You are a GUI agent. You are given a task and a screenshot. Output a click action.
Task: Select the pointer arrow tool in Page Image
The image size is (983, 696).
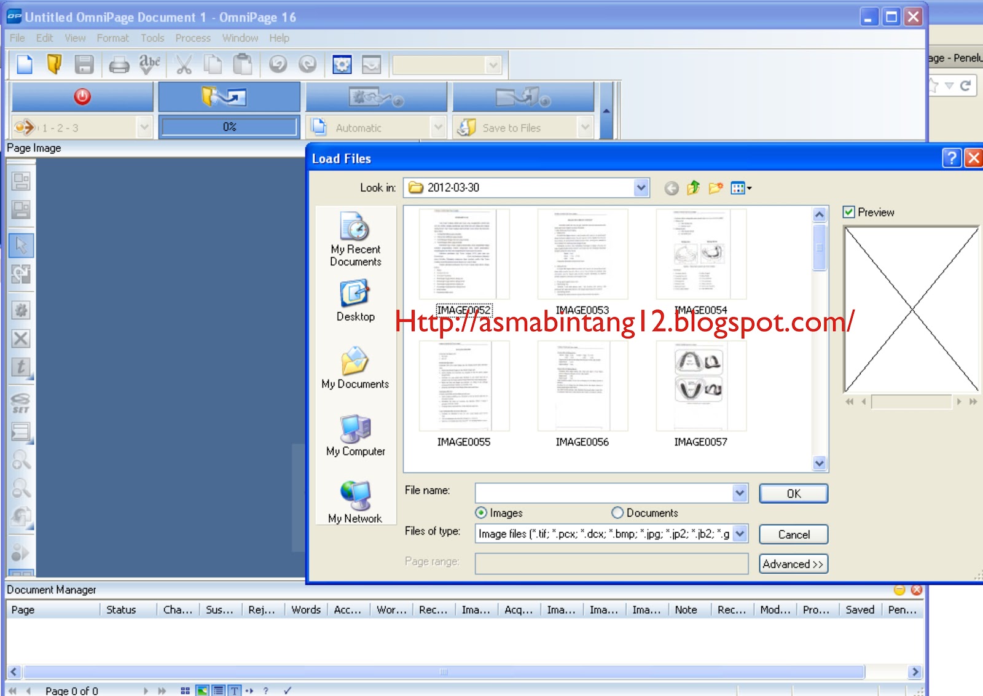pos(21,245)
